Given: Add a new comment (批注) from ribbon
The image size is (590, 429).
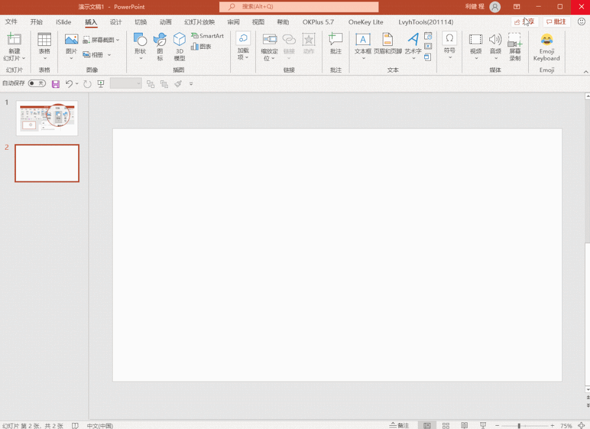Looking at the screenshot, I should pos(336,44).
